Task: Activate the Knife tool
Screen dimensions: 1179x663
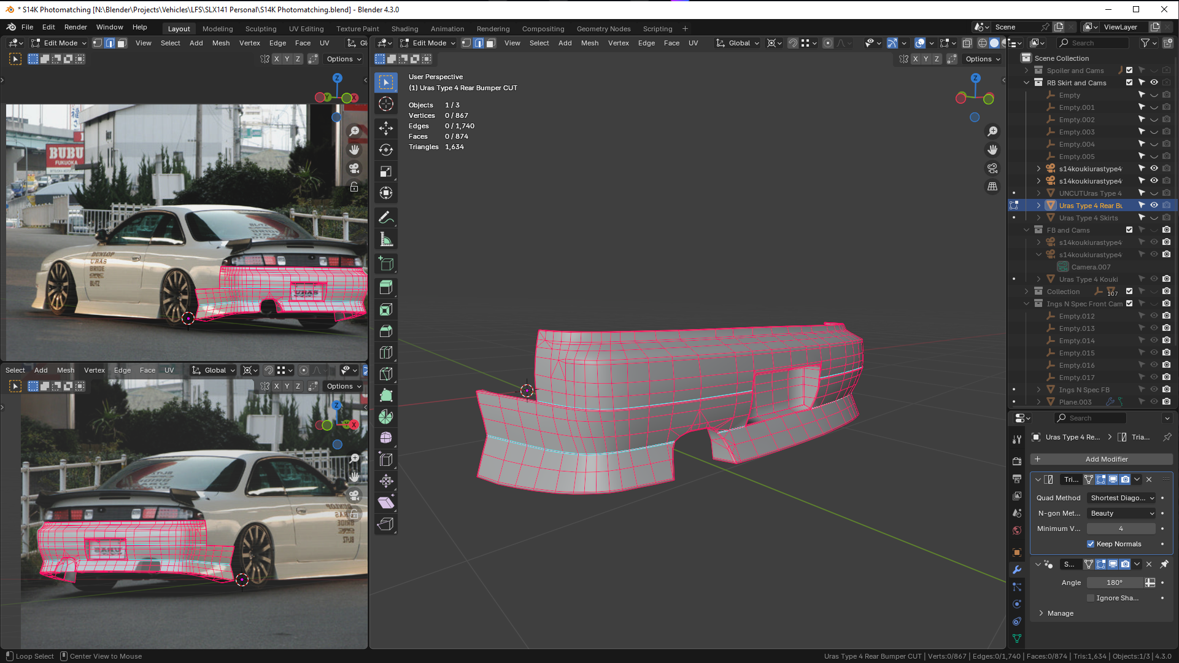Action: [386, 374]
